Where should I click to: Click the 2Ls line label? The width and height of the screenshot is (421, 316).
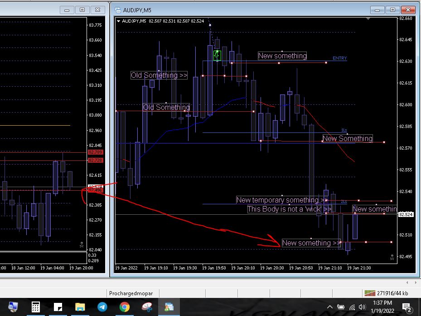pos(344,201)
